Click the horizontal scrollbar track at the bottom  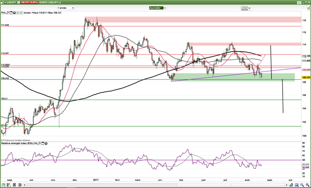pyautogui.click(x=155, y=185)
